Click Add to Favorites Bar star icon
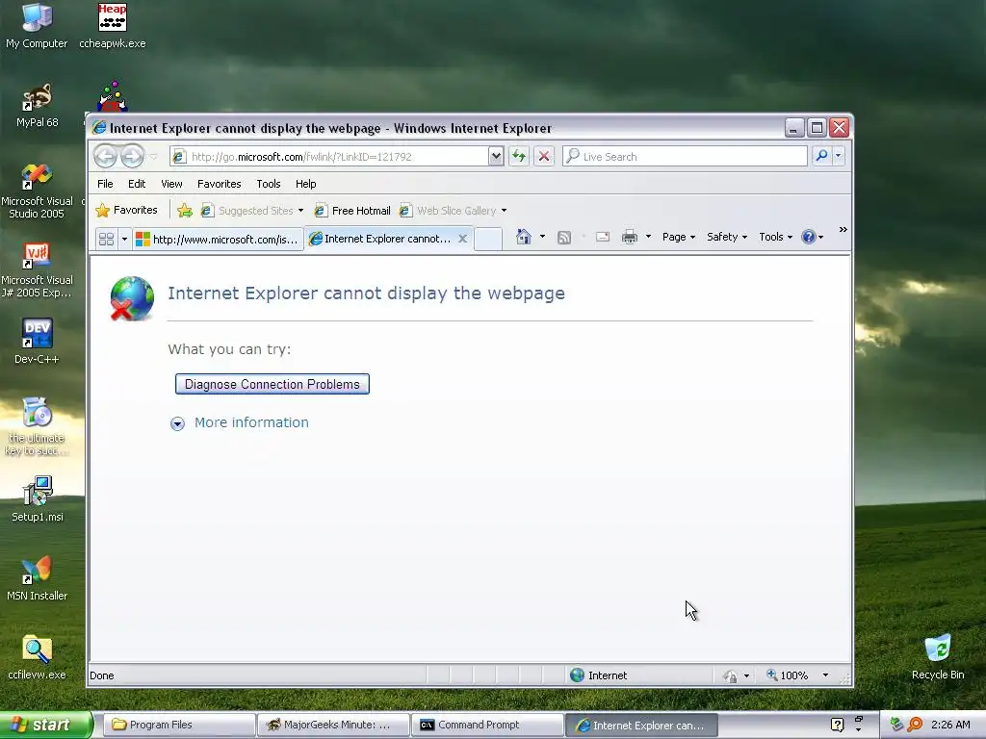The image size is (986, 739). (x=184, y=211)
